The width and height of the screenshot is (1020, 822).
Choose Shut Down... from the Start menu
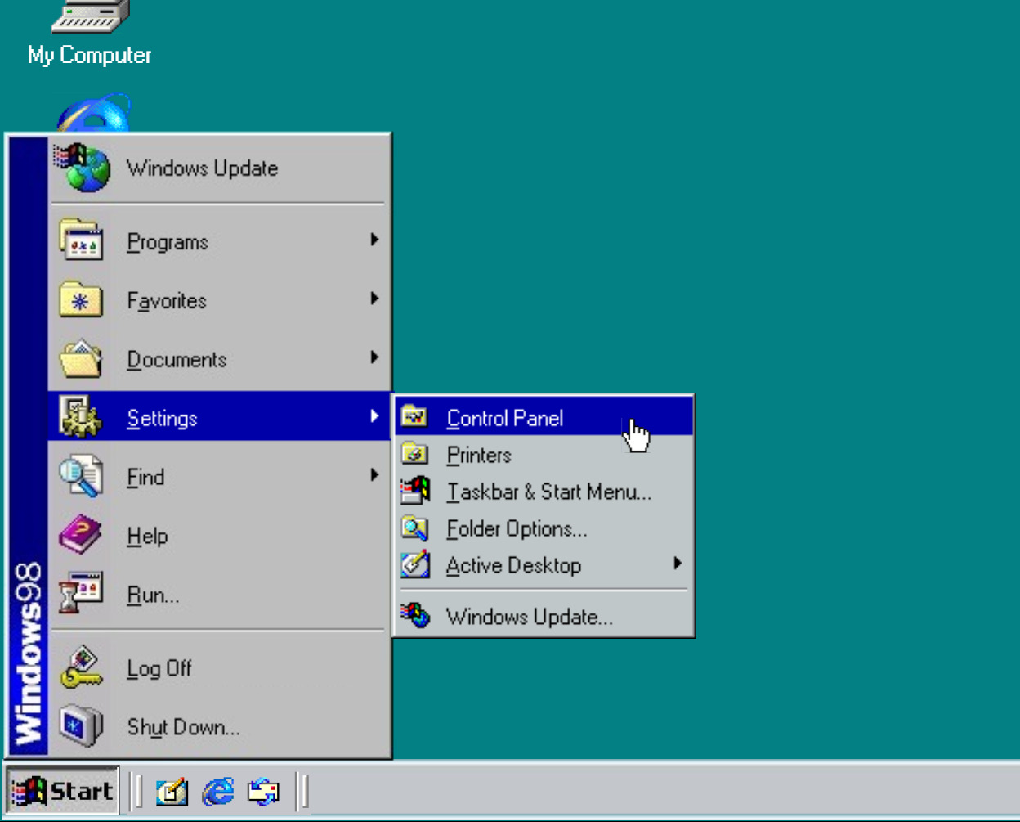point(218,727)
